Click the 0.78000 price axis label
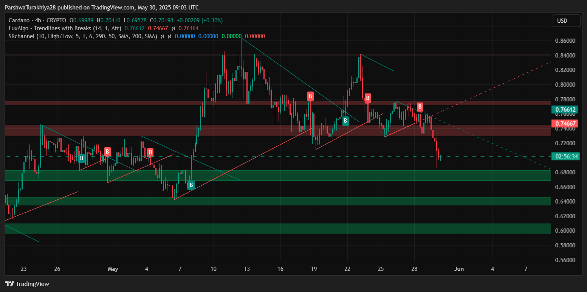This screenshot has height=292, width=587. (x=565, y=99)
